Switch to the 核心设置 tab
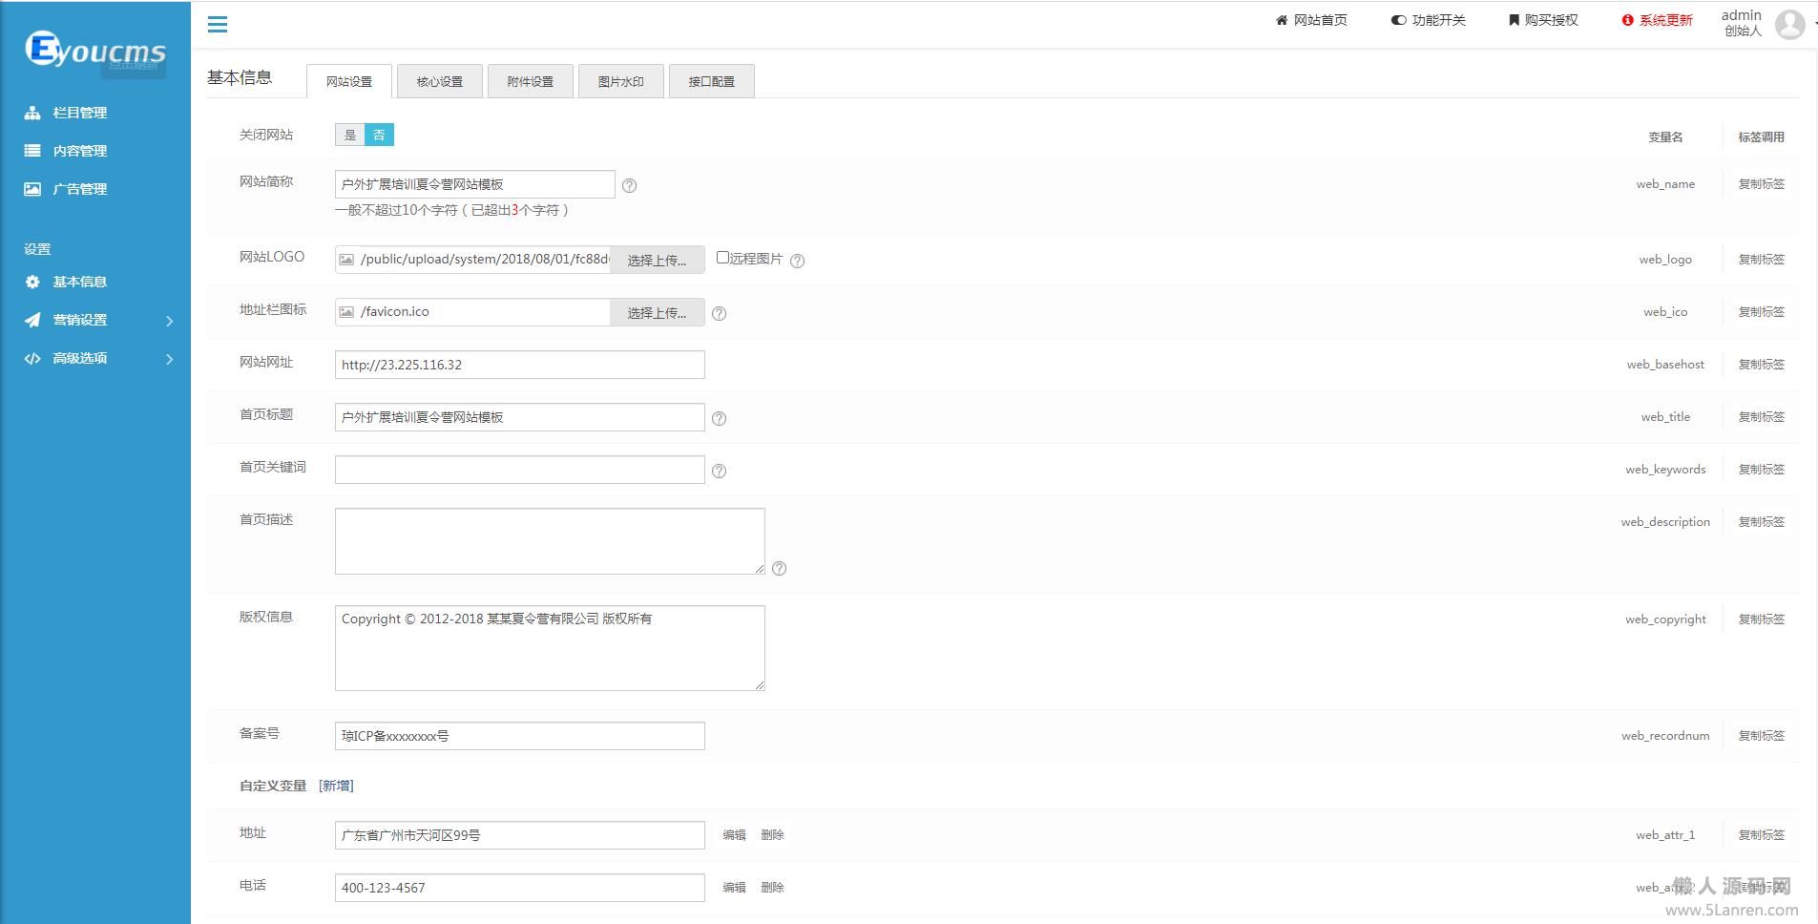The height and width of the screenshot is (924, 1818). pos(440,81)
